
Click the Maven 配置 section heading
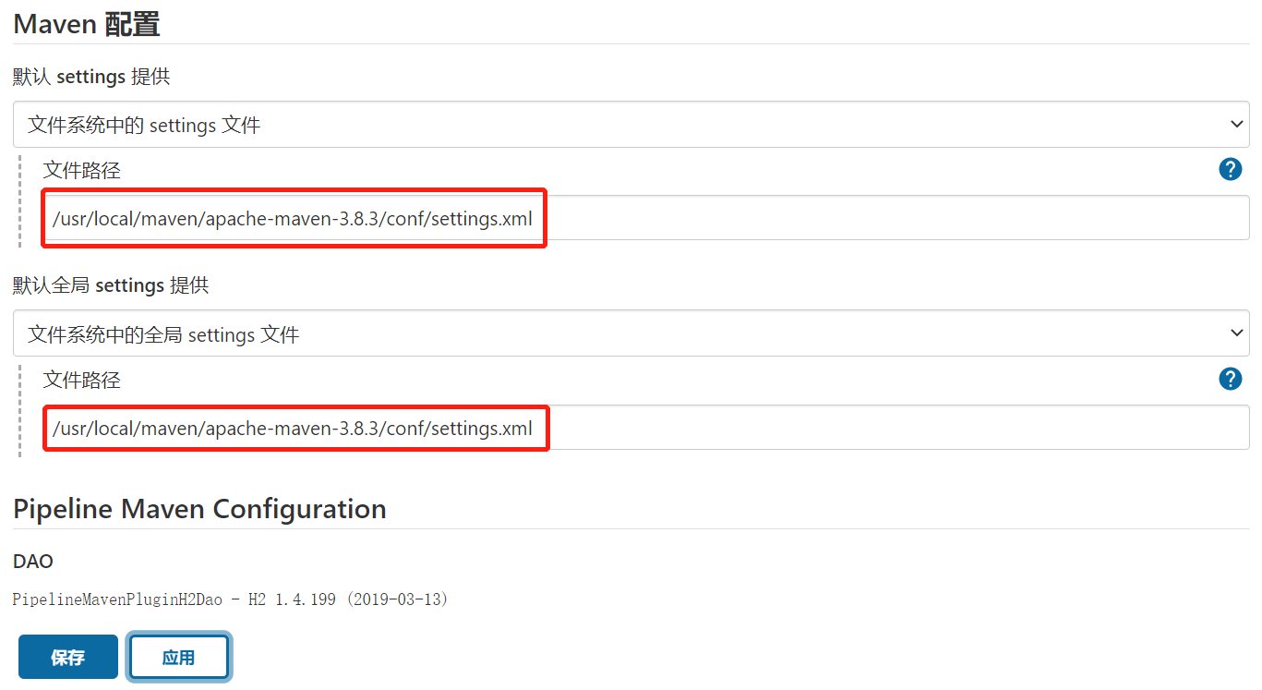tap(87, 24)
